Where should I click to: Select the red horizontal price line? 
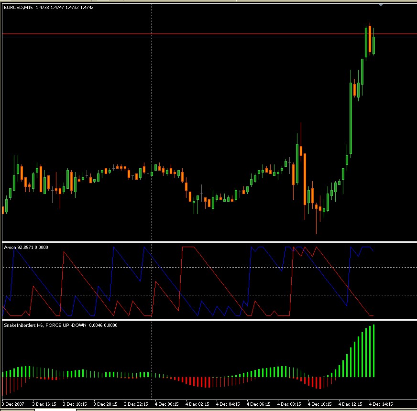click(x=209, y=34)
